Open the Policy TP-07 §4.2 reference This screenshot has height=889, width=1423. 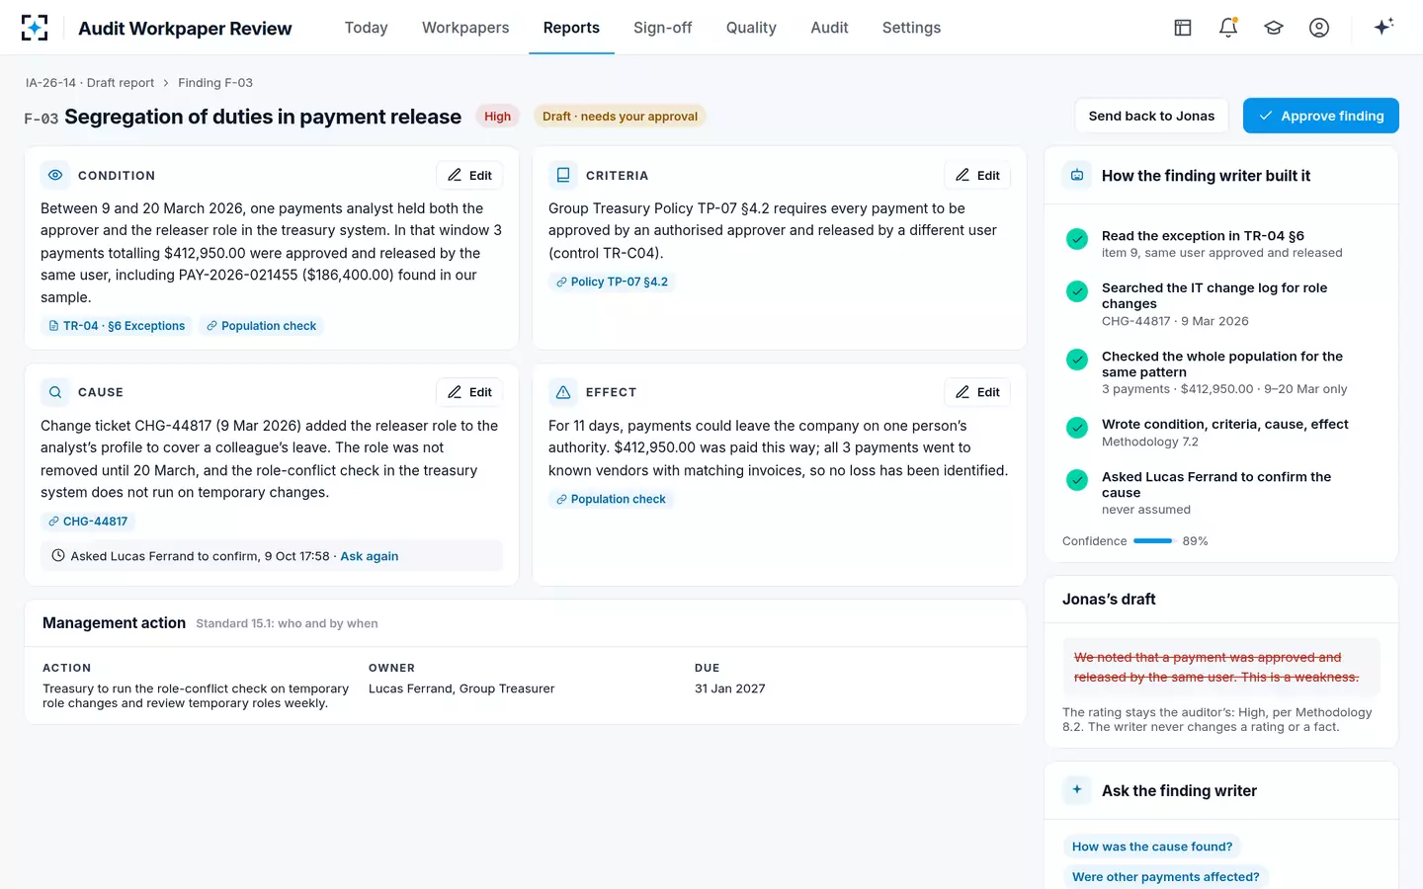pos(612,282)
